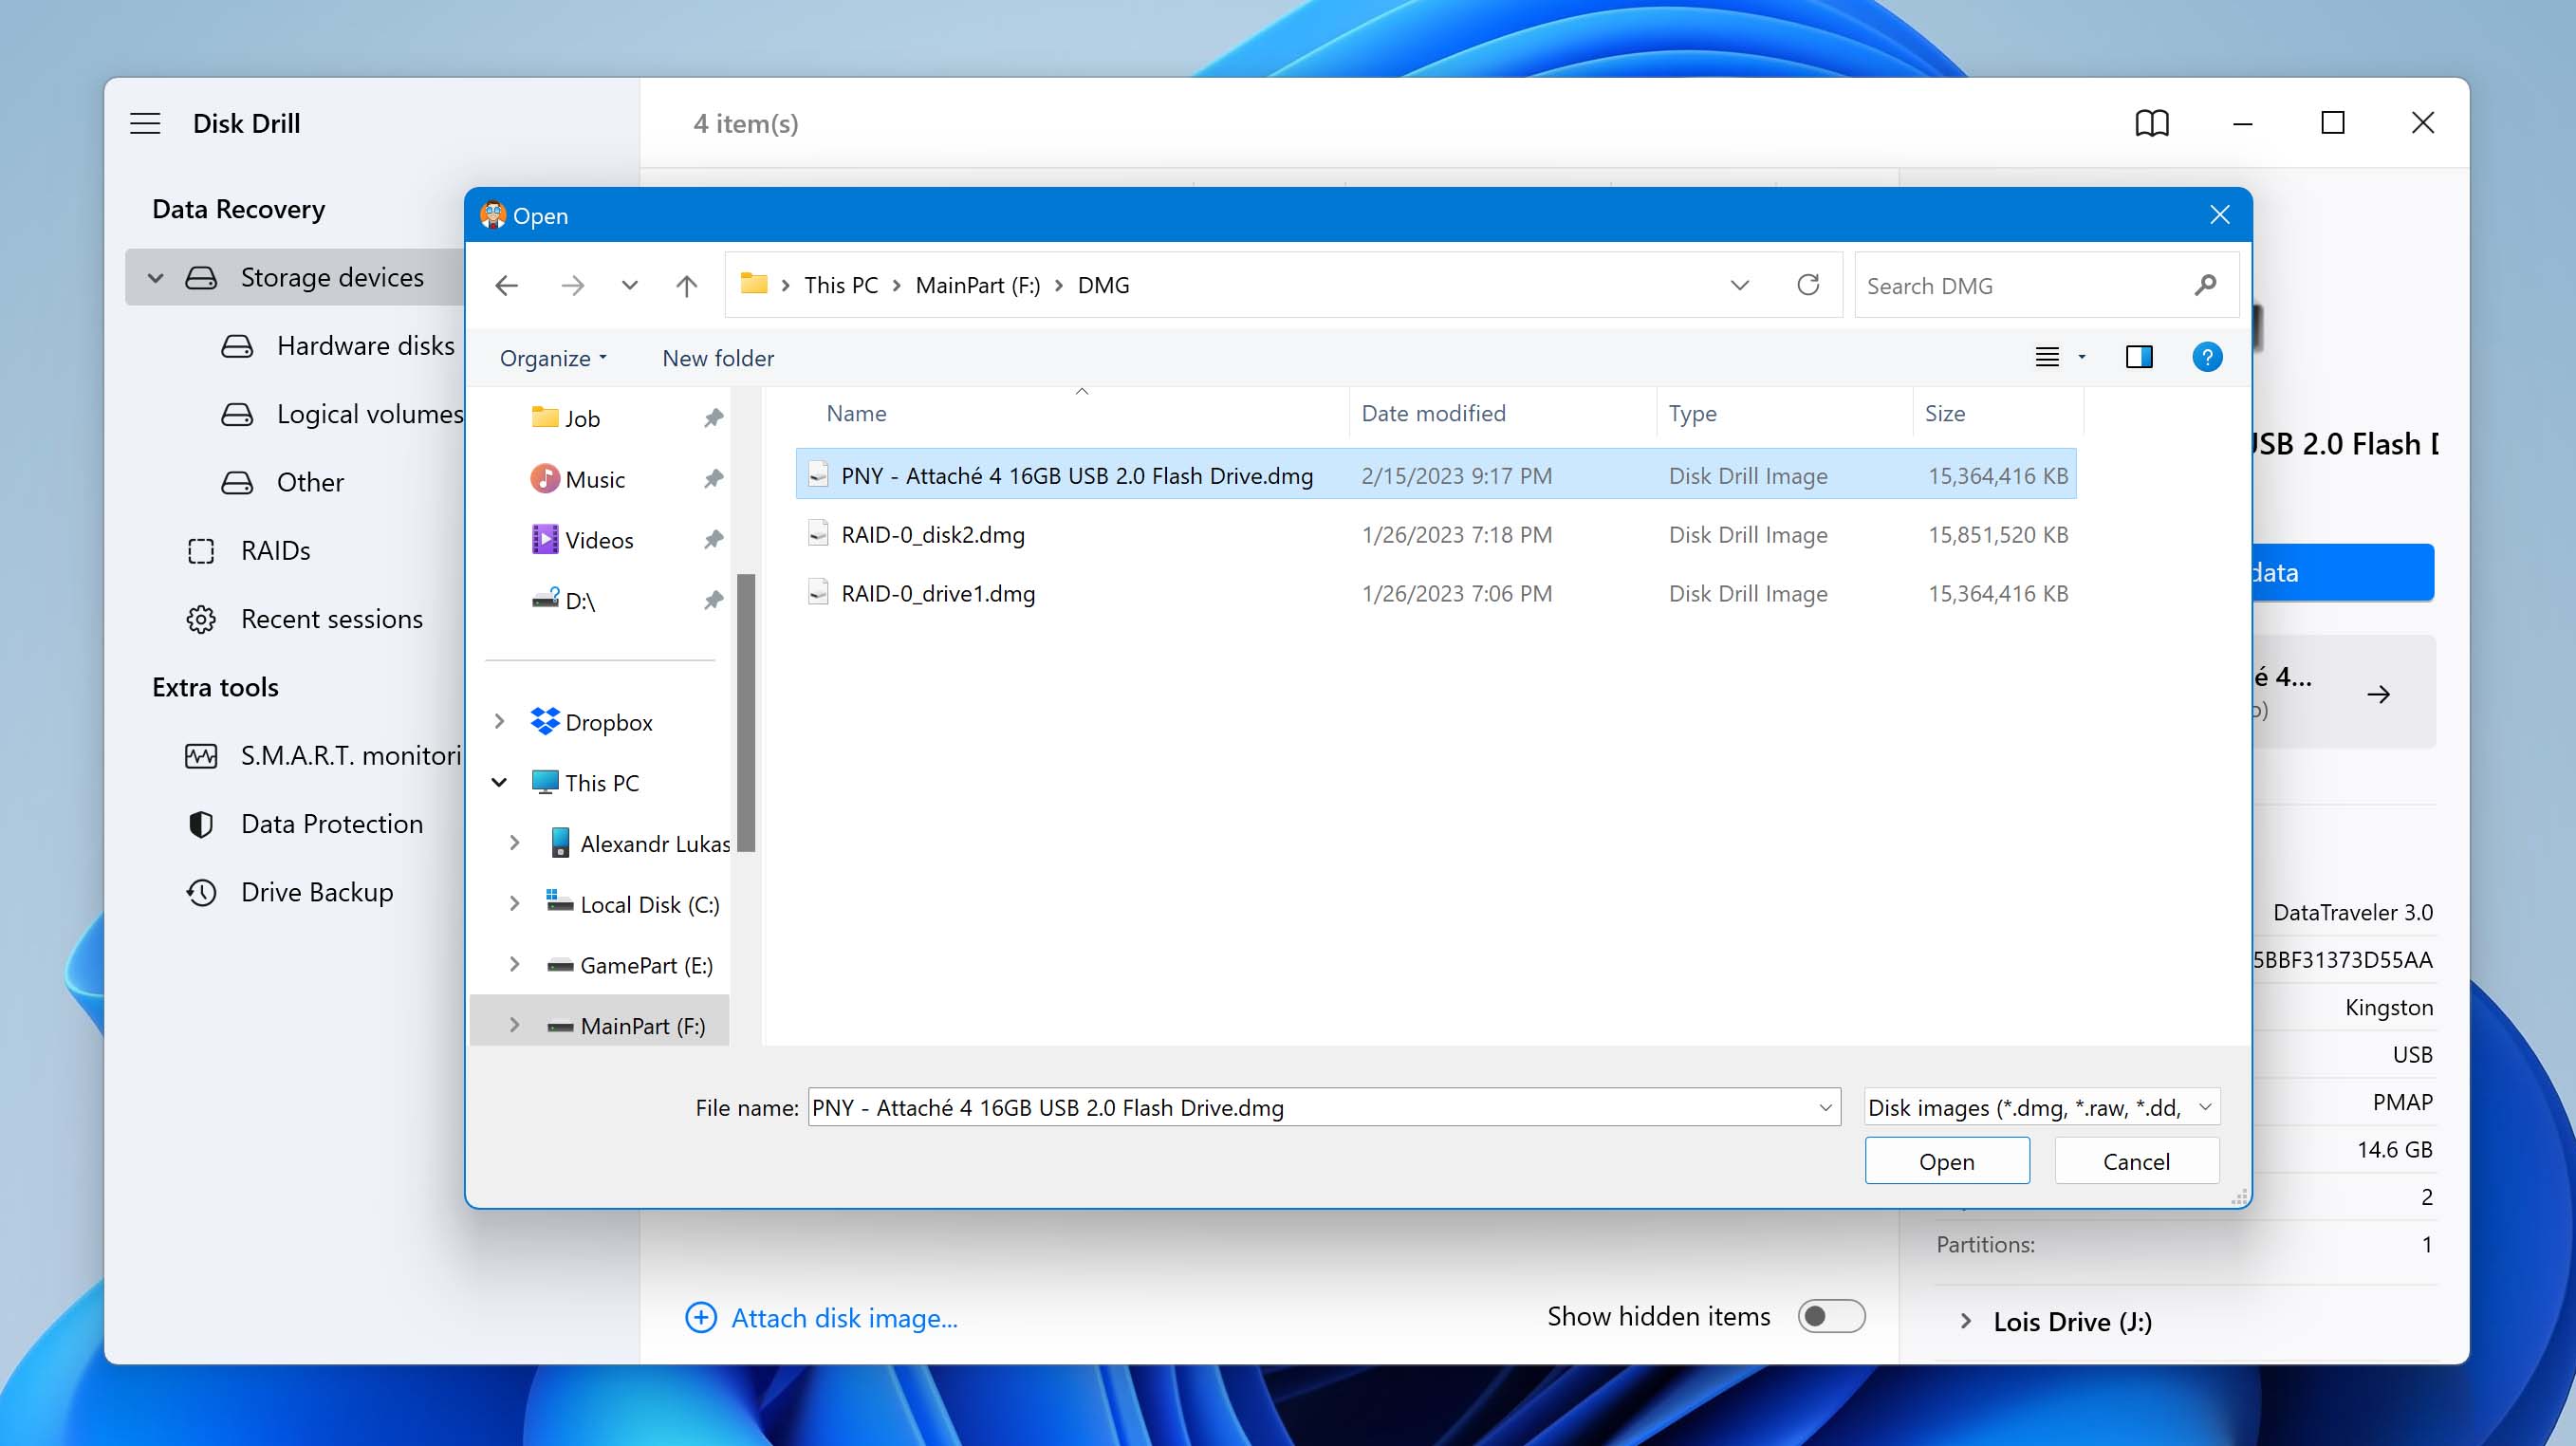Viewport: 2576px width, 1446px height.
Task: Change the file list view layout
Action: (x=2047, y=357)
